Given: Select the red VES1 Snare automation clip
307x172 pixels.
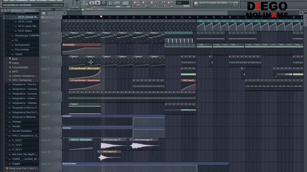Looking at the screenshot, I should [188, 85].
